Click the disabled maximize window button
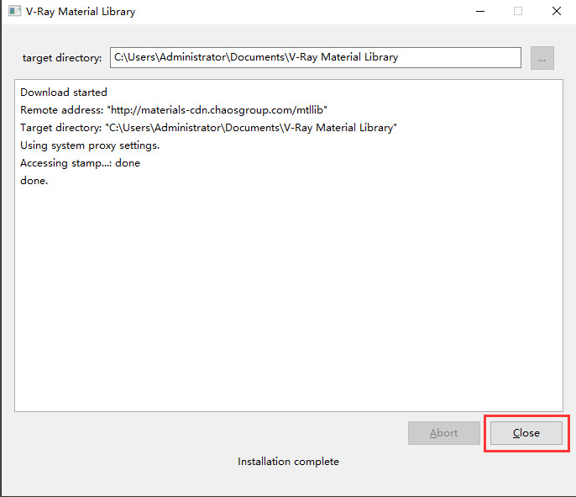The height and width of the screenshot is (497, 576). (518, 11)
